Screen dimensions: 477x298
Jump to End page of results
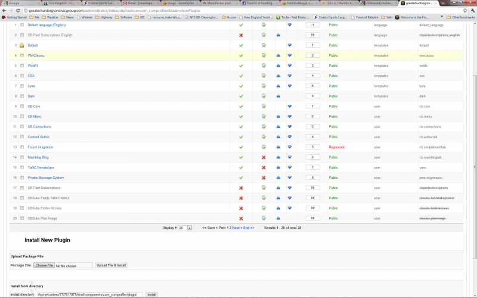coord(249,228)
